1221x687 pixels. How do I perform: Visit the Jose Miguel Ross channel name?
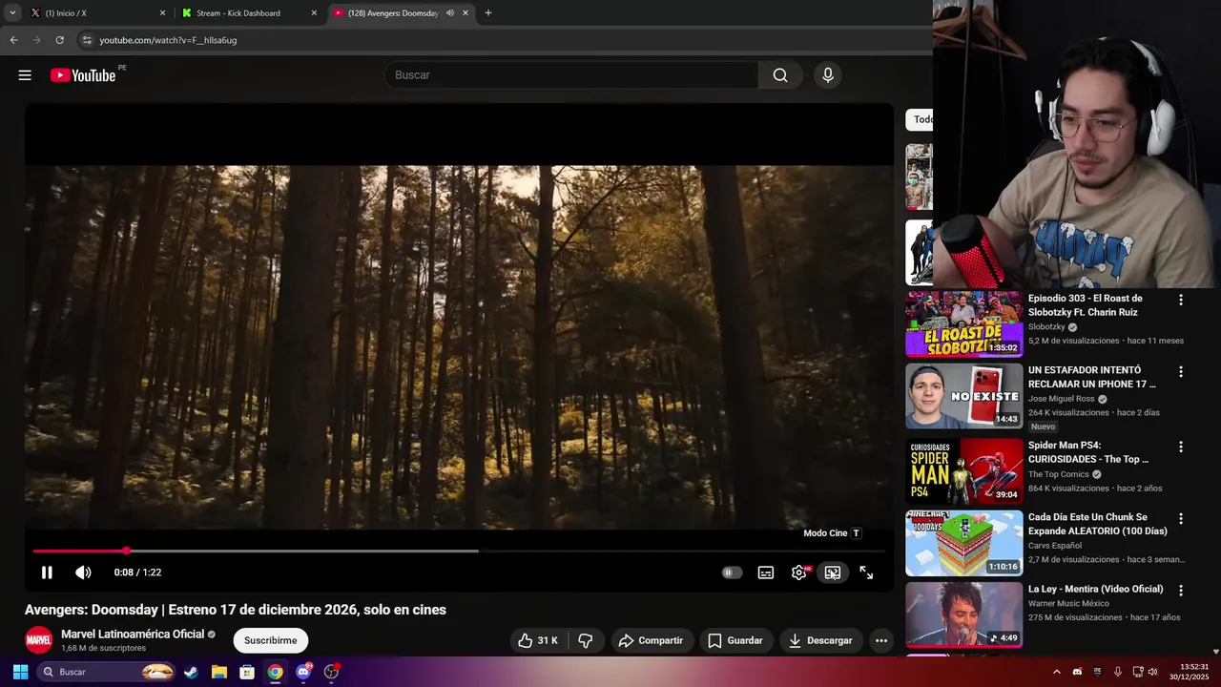click(x=1062, y=399)
